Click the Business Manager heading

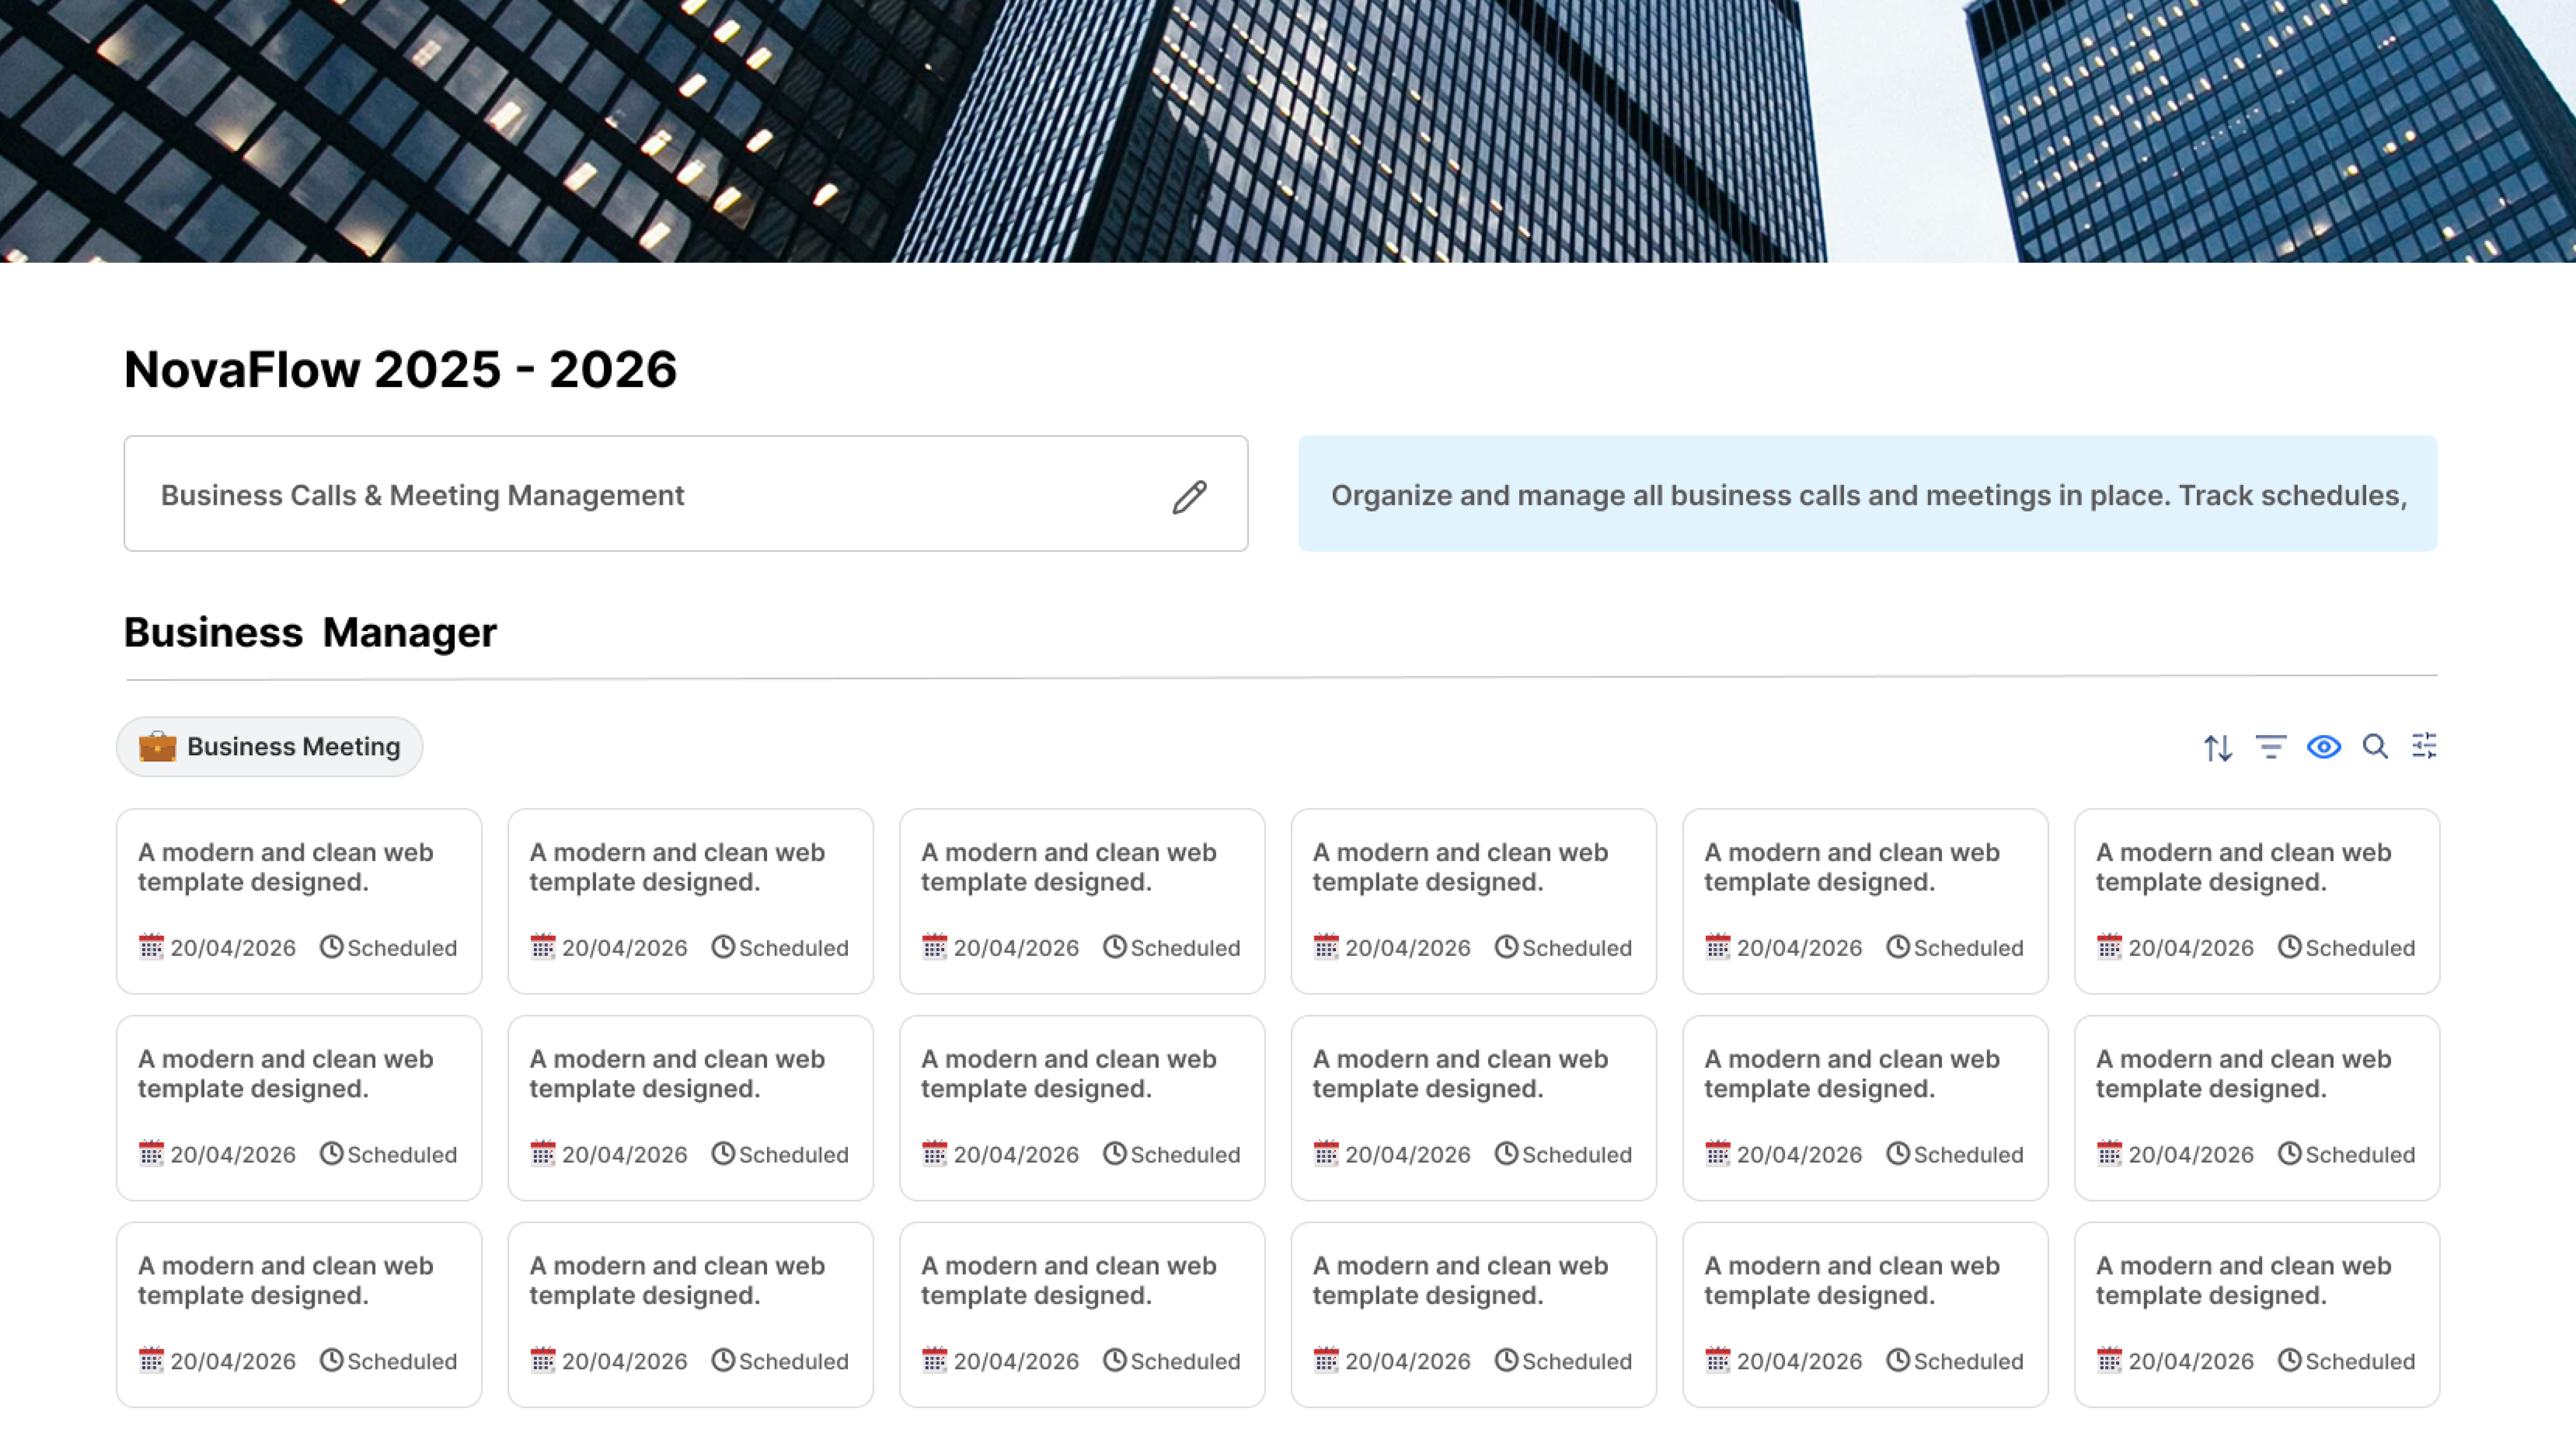[x=310, y=633]
